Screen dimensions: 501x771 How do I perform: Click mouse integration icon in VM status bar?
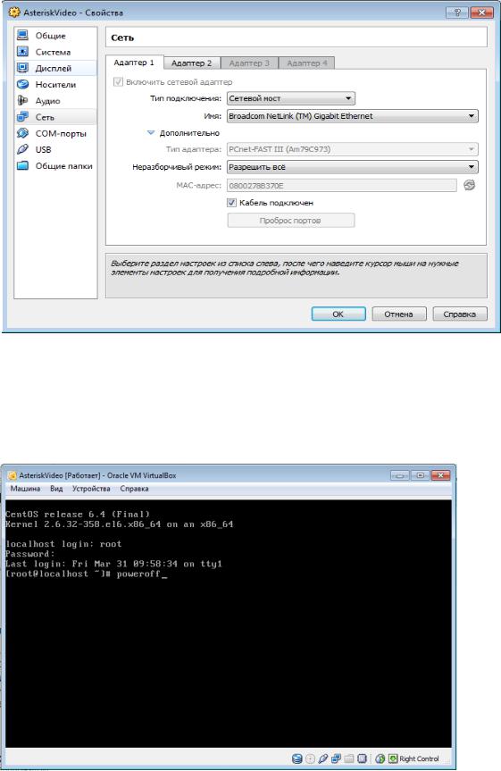(380, 758)
